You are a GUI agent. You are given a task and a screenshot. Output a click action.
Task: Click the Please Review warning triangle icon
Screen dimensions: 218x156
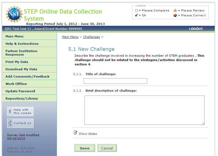(175, 10)
